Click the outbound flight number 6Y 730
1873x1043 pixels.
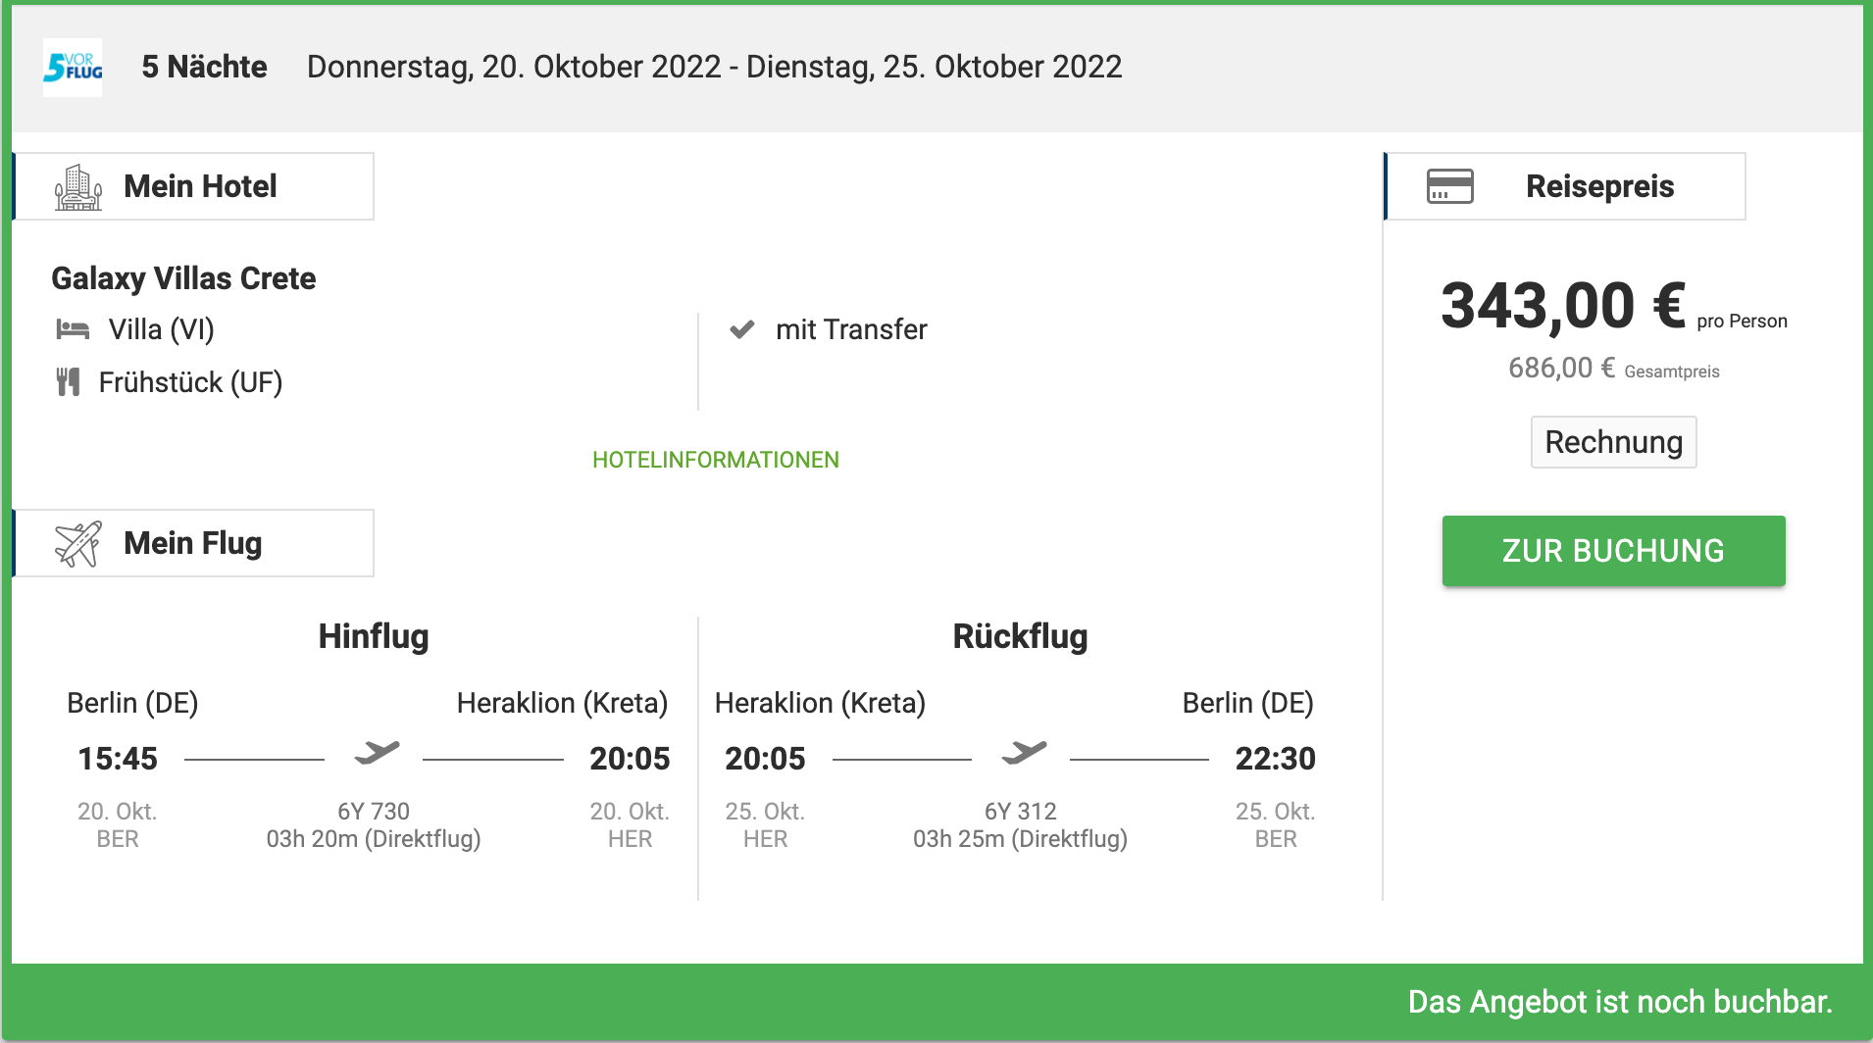tap(374, 812)
